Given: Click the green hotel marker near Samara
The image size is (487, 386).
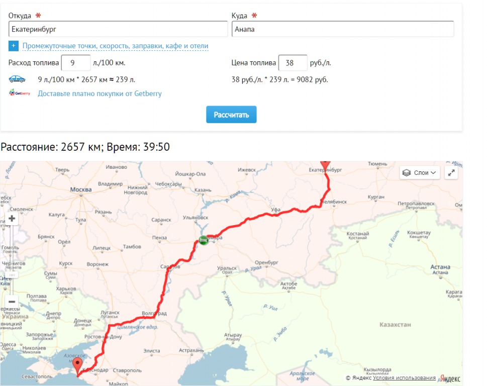Looking at the screenshot, I should 204,240.
